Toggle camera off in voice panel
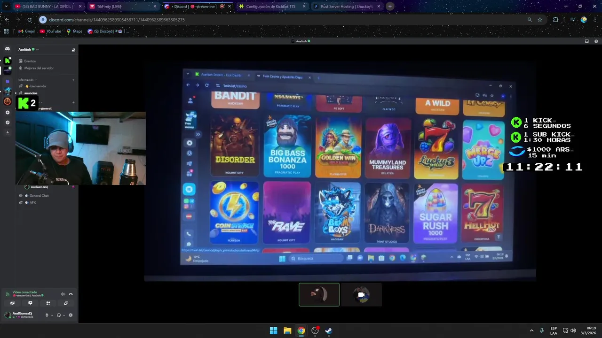The image size is (602, 338). click(x=12, y=303)
